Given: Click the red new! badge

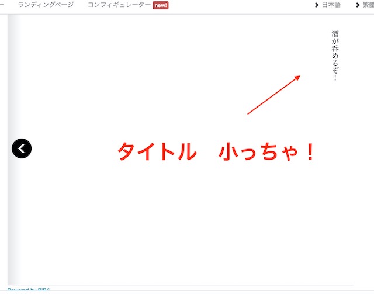Looking at the screenshot, I should click(160, 5).
